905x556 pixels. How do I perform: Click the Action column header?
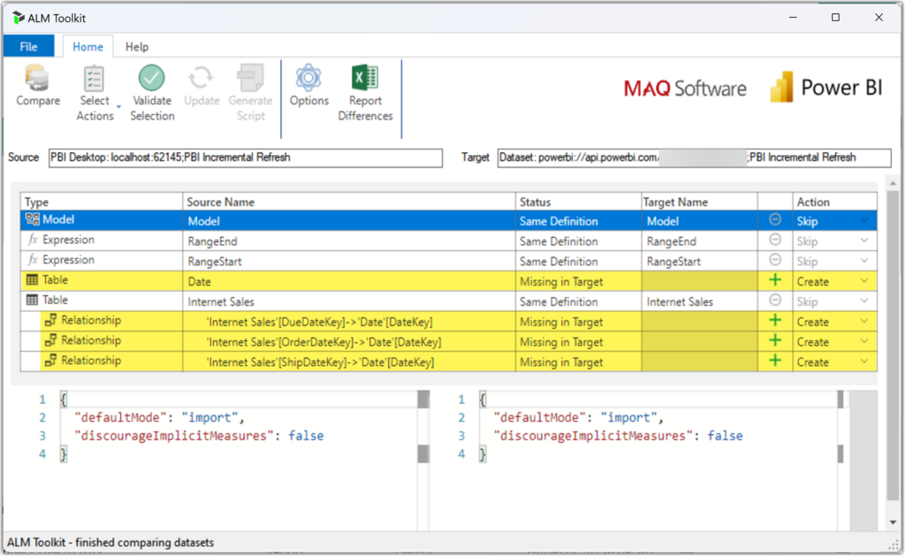click(x=834, y=202)
